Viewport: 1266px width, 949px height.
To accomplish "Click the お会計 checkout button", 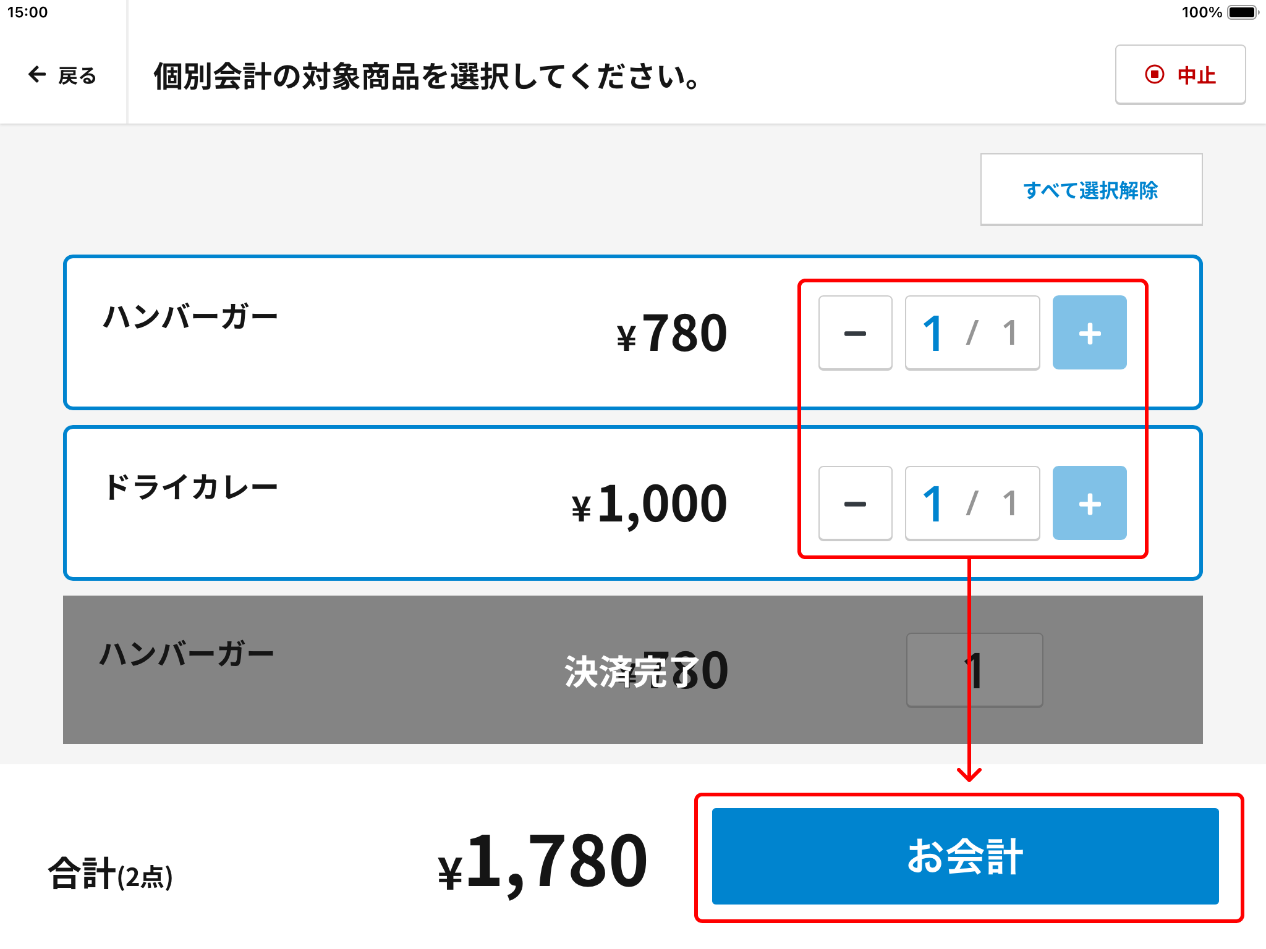I will tap(965, 856).
